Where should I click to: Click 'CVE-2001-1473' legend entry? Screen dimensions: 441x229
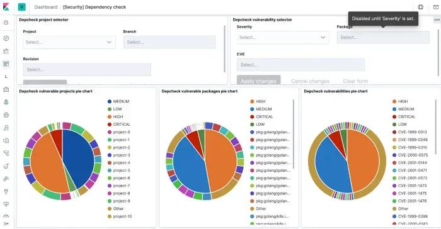pos(412,186)
